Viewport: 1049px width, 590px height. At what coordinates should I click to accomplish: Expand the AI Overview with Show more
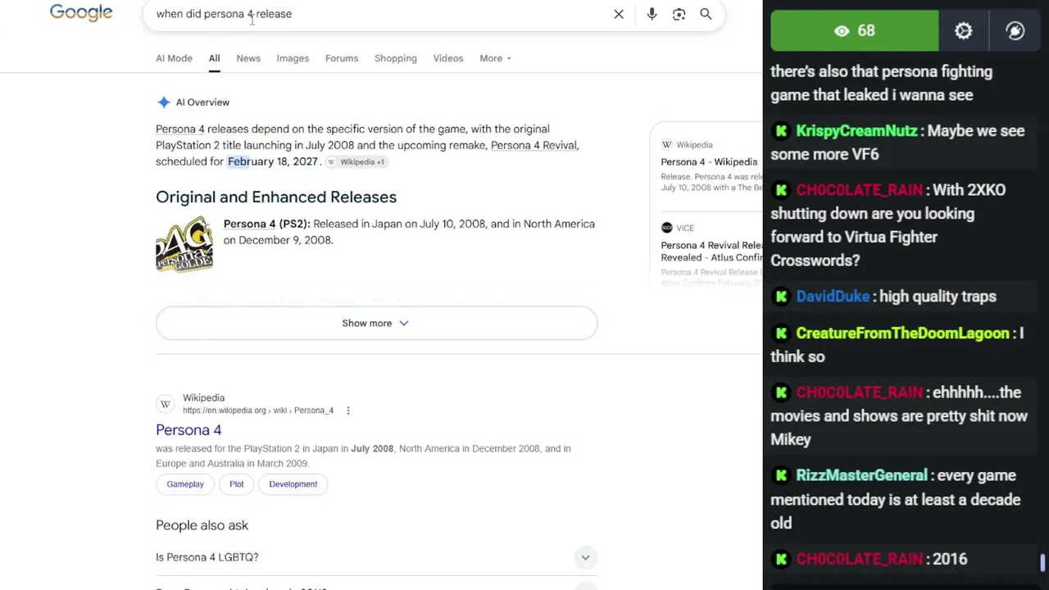[x=376, y=323]
